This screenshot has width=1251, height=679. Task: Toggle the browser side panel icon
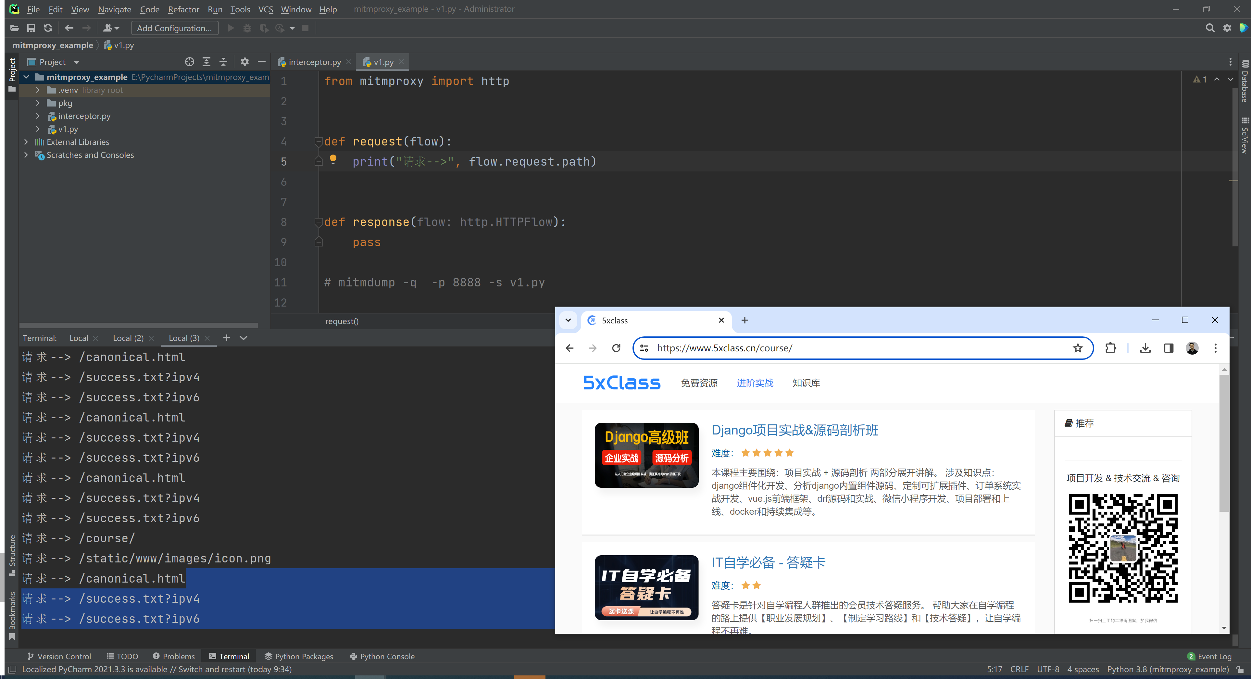pyautogui.click(x=1169, y=348)
